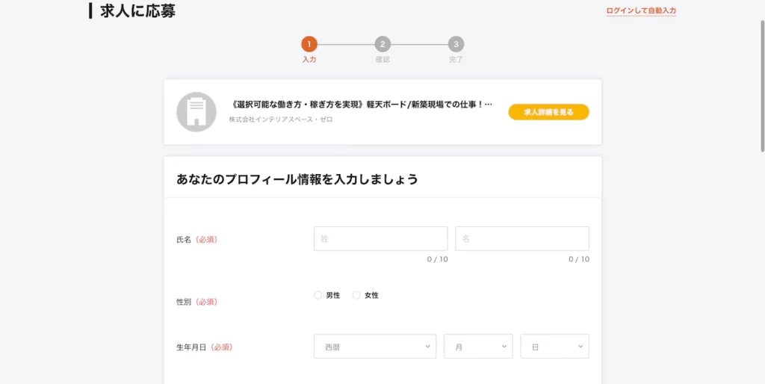The image size is (765, 384).
Task: Click the company name 株式会社インテリアスペース・ゼロ
Action: [x=281, y=120]
